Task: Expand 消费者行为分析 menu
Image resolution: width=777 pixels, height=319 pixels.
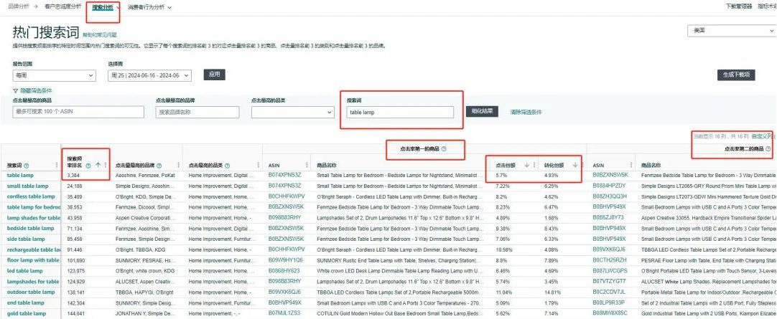Action: point(149,7)
